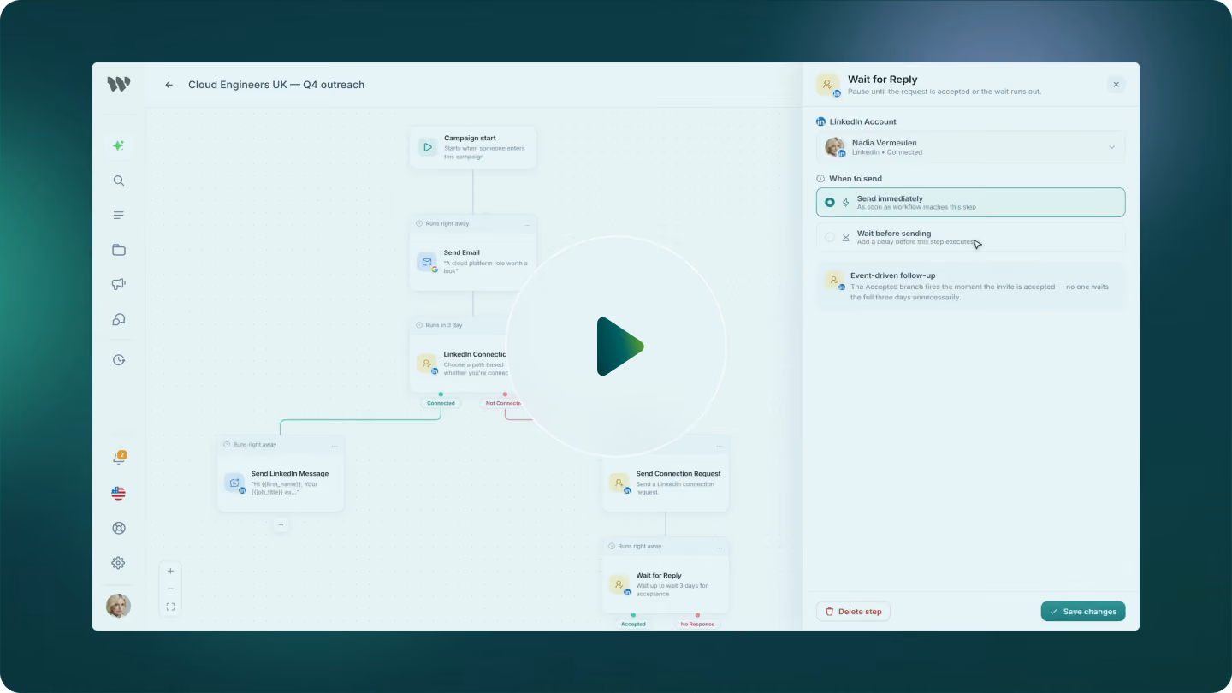Go back using the arrow beside campaign title

pos(169,85)
